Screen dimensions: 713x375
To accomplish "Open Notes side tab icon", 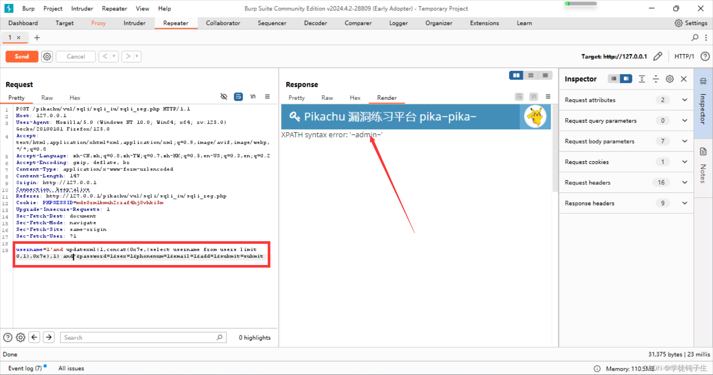I will [703, 151].
